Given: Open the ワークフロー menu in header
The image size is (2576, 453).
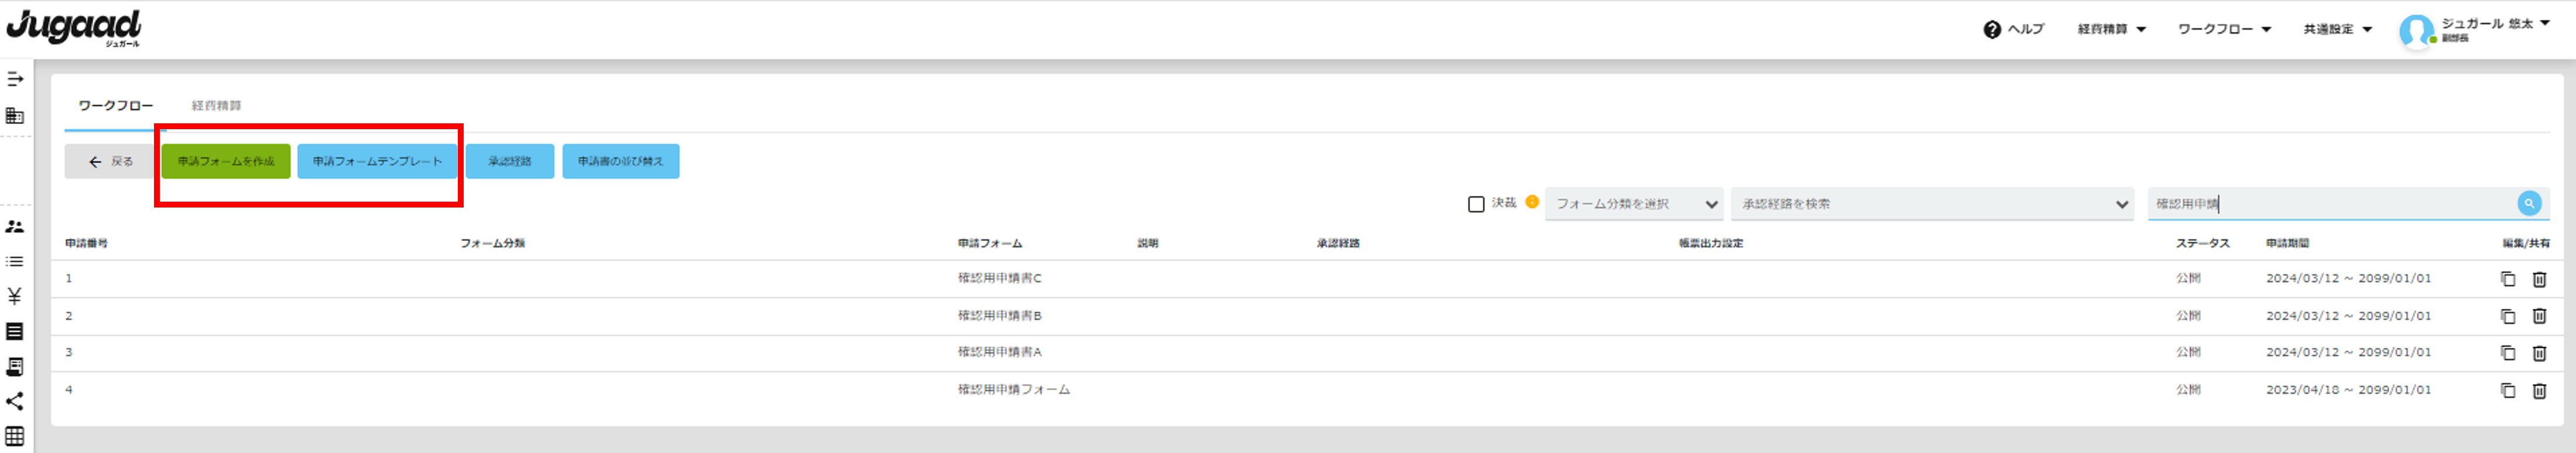Looking at the screenshot, I should coord(2224,29).
